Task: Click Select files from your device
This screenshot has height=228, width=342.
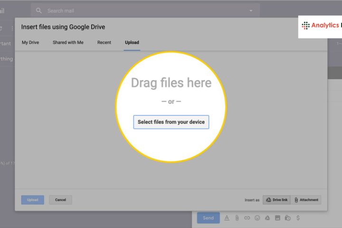Action: pyautogui.click(x=171, y=122)
